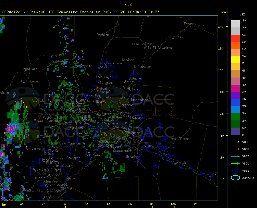This screenshot has height=208, width=257.
Task: Click the Ramblon label near top
Action: (x=103, y=35)
